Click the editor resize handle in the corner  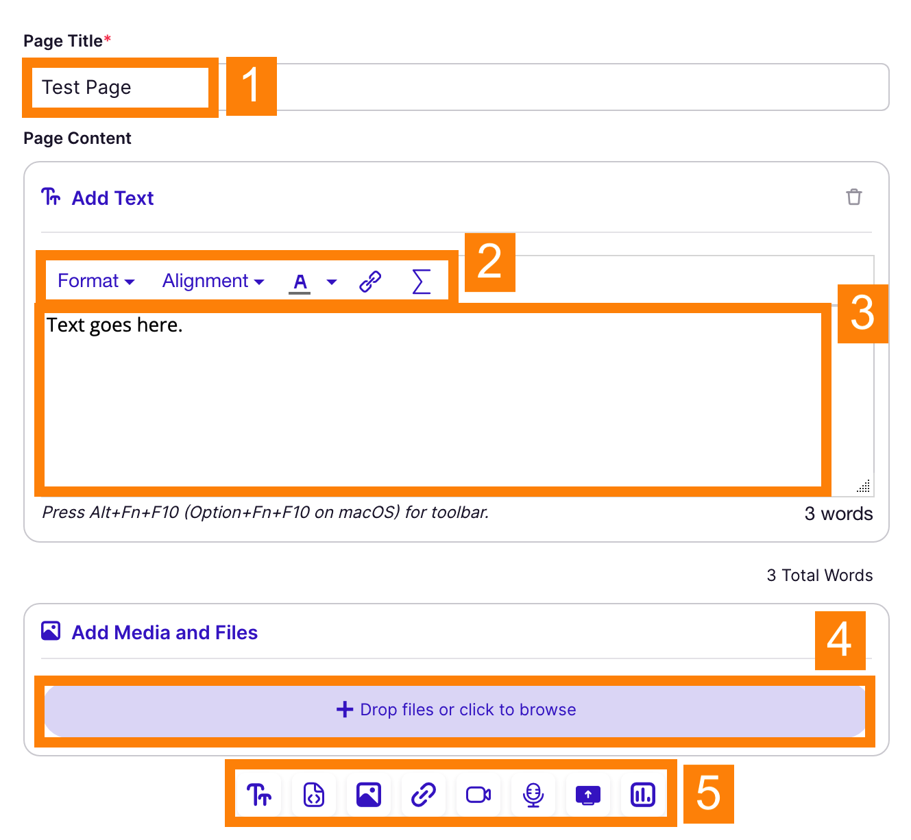864,486
